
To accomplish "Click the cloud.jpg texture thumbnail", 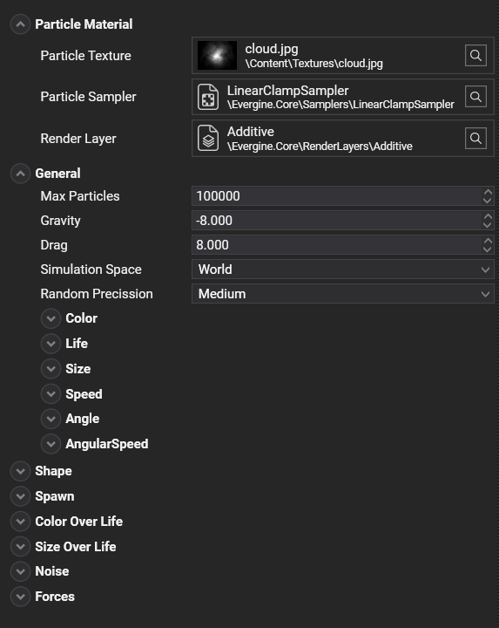I will 217,55.
